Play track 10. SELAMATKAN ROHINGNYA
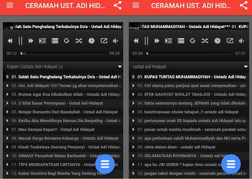This screenshot has width=252, height=179. 189,156
